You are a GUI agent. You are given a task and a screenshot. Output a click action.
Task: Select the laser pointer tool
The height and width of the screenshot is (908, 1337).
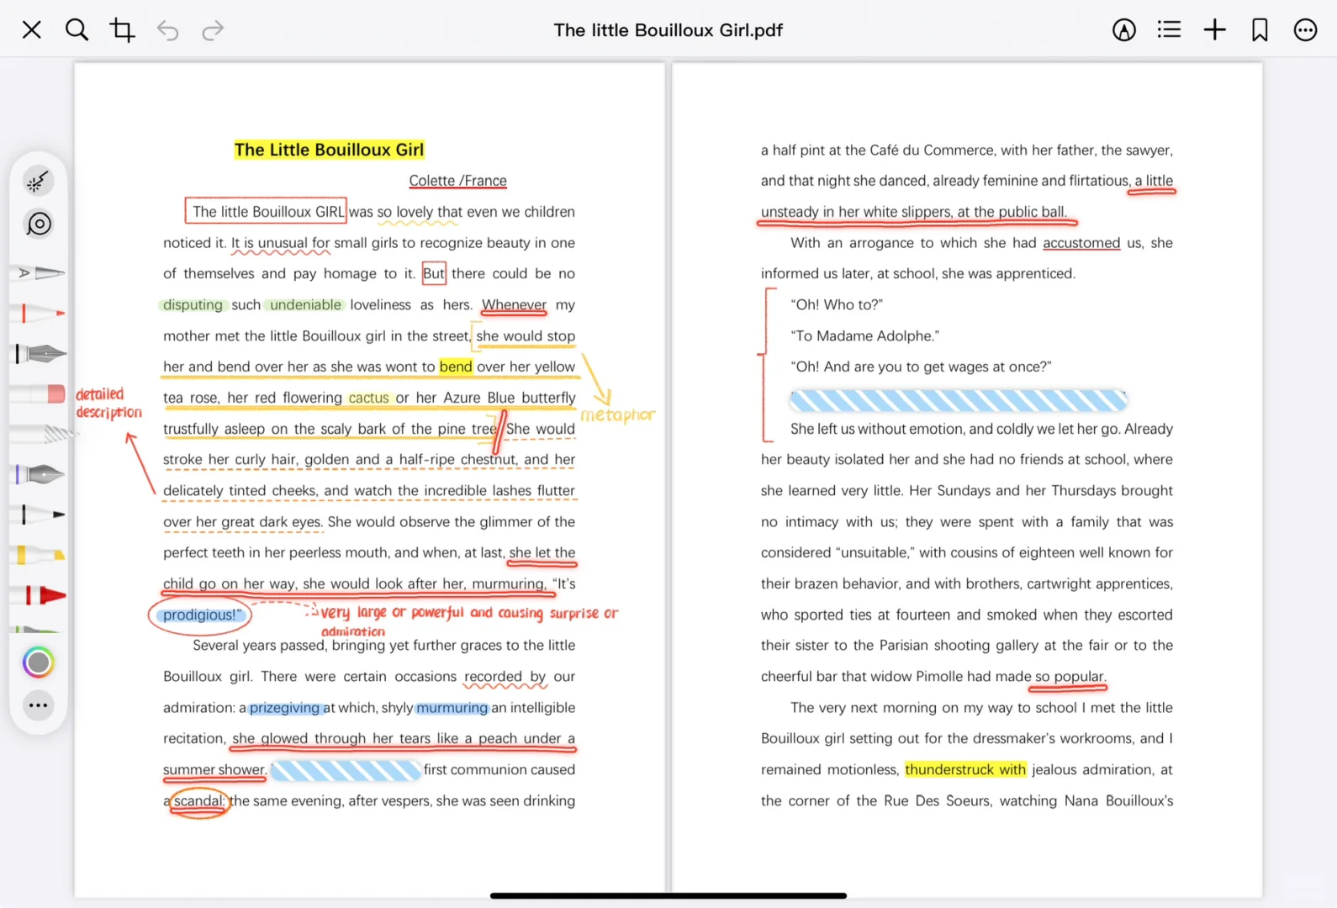(38, 181)
